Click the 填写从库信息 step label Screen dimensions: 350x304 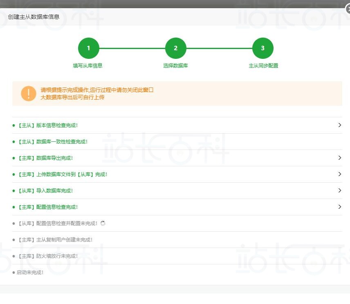[88, 66]
